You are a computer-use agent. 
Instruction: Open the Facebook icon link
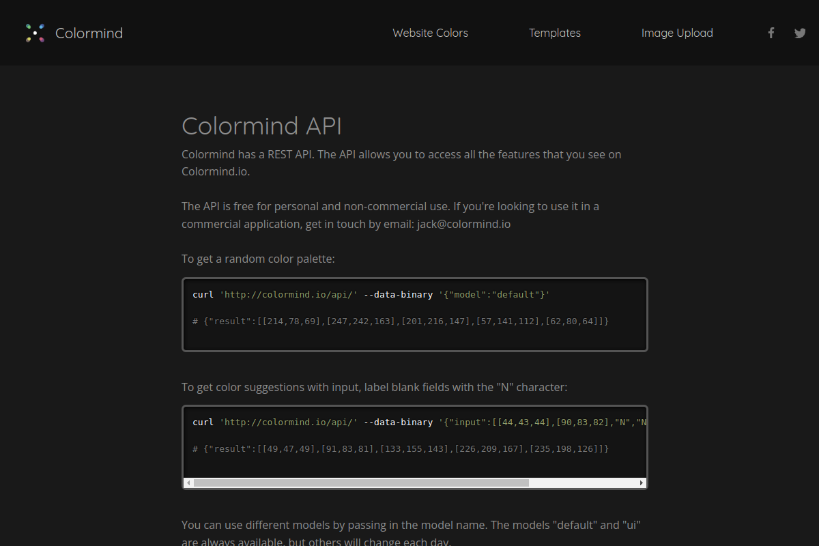pos(771,33)
